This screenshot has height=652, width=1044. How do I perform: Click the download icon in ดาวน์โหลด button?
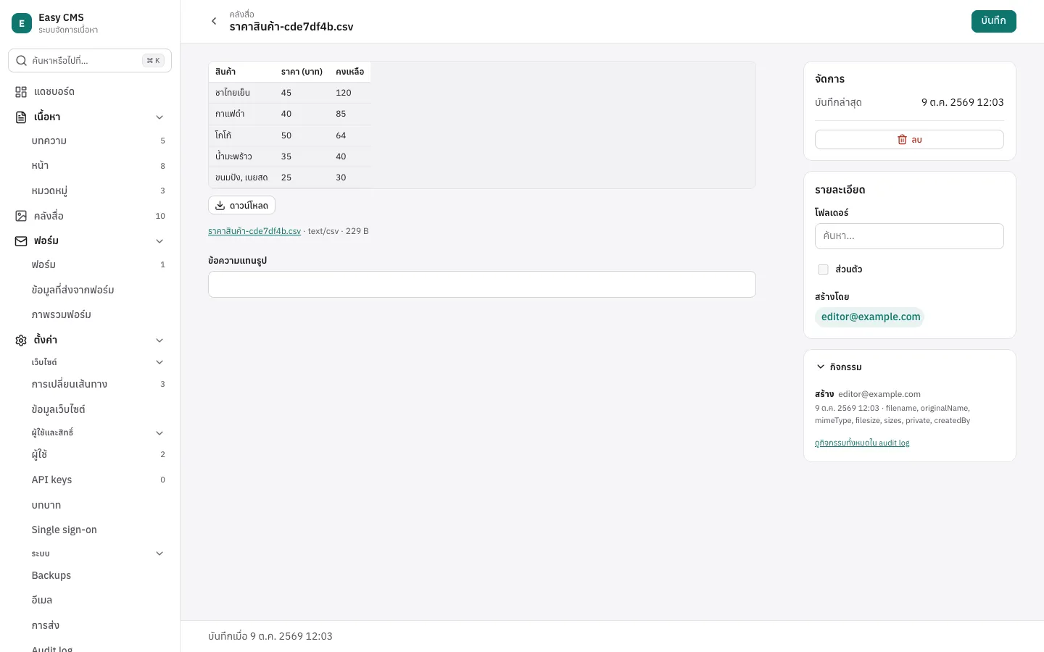(x=220, y=206)
